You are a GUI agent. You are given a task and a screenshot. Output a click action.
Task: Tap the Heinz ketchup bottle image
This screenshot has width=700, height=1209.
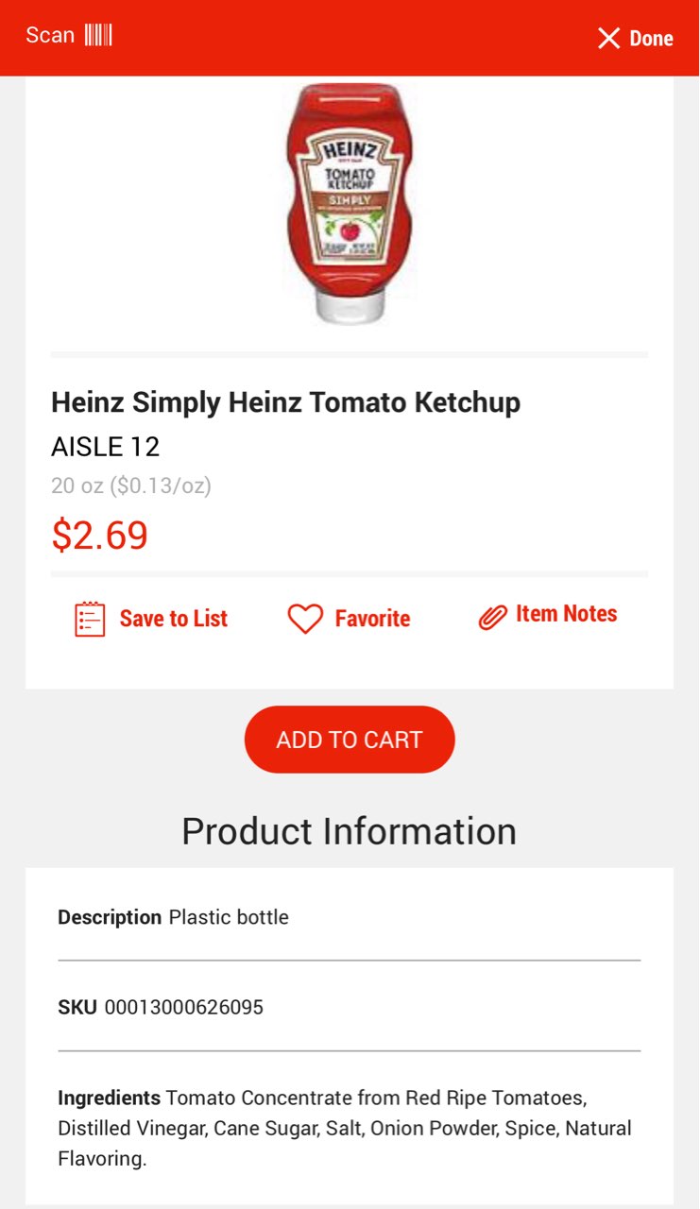click(350, 203)
